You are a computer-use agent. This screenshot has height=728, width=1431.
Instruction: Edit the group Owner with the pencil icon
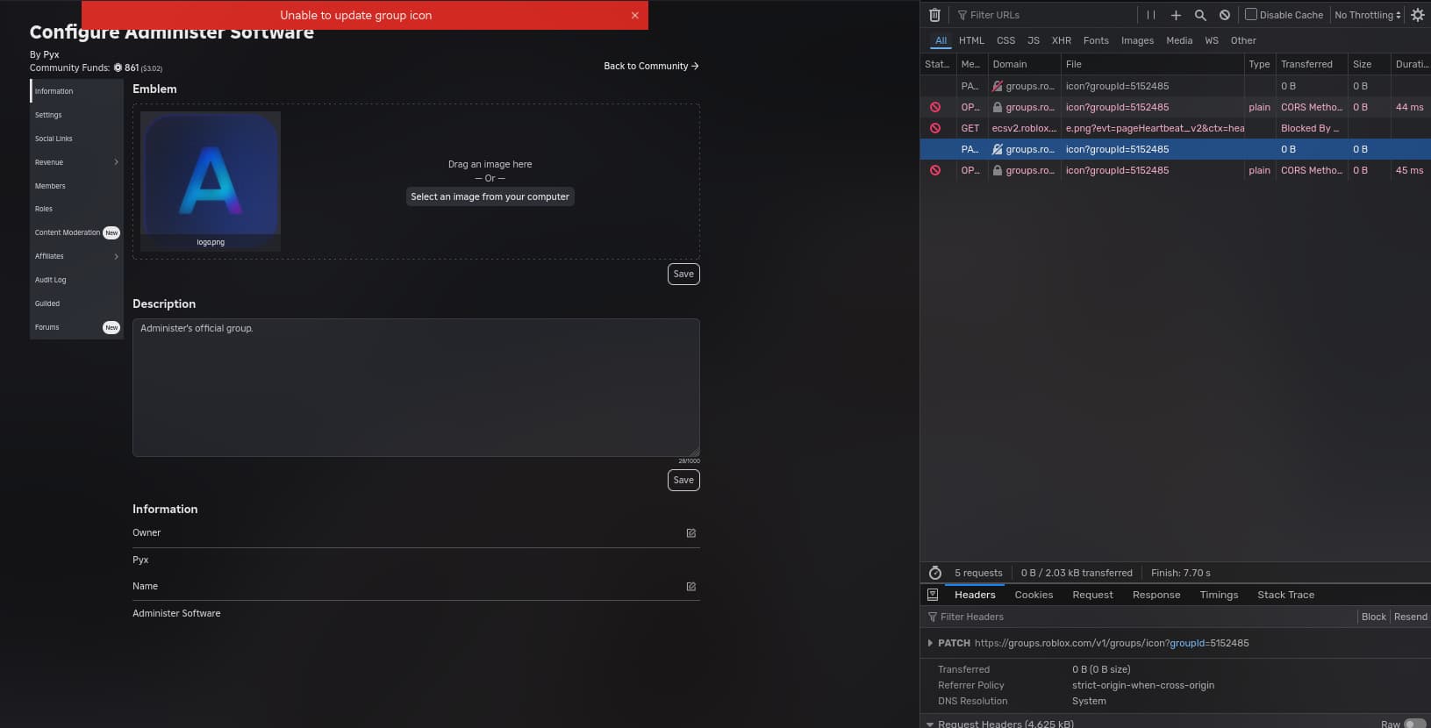pyautogui.click(x=691, y=533)
